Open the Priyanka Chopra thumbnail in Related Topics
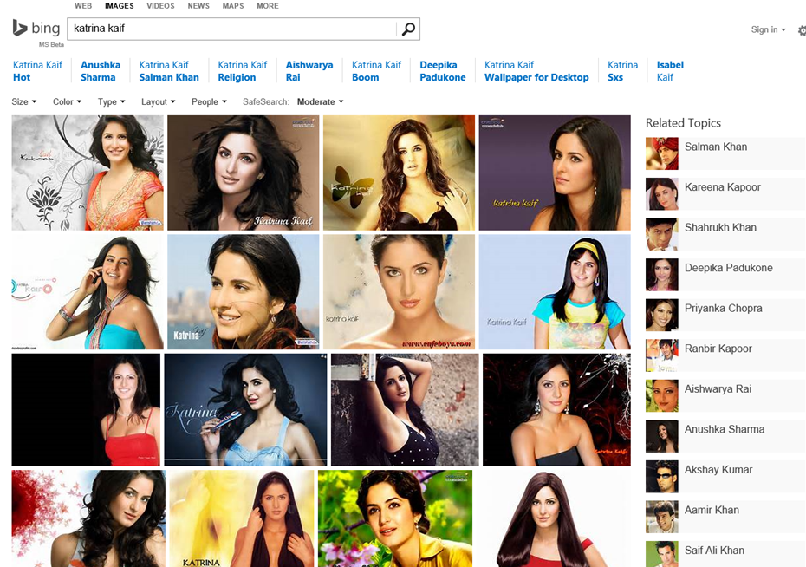806x567 pixels. tap(662, 315)
